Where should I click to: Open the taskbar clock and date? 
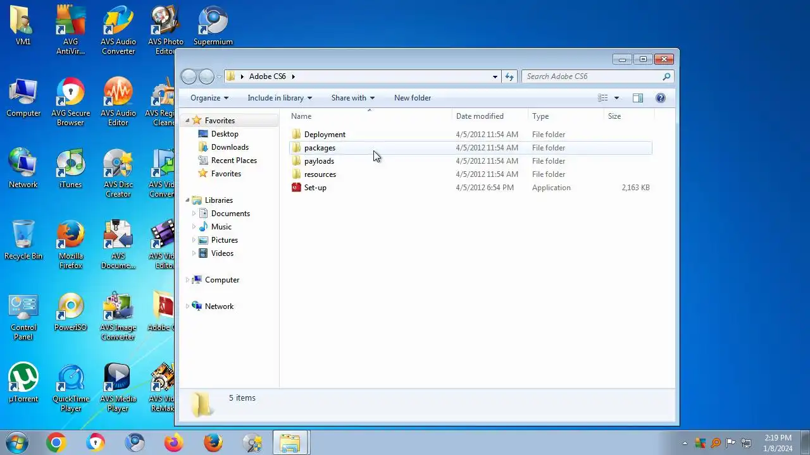[778, 443]
